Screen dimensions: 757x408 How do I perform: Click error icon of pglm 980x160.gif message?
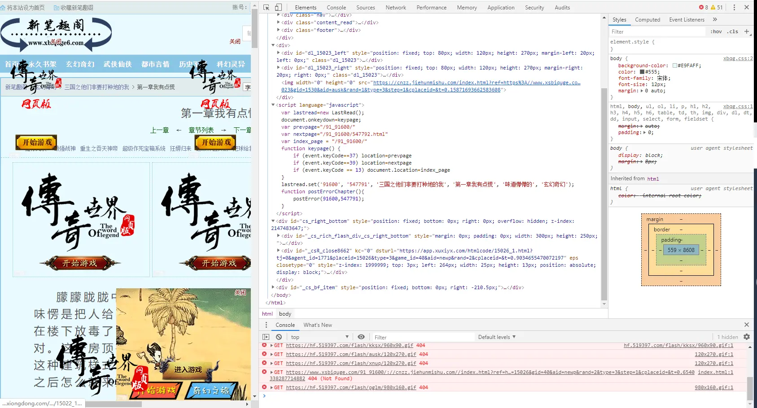coord(265,387)
